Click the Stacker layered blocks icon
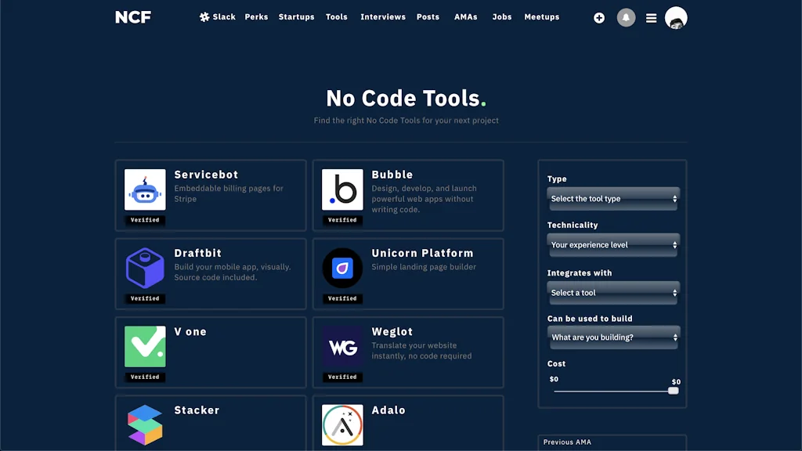 pos(145,423)
